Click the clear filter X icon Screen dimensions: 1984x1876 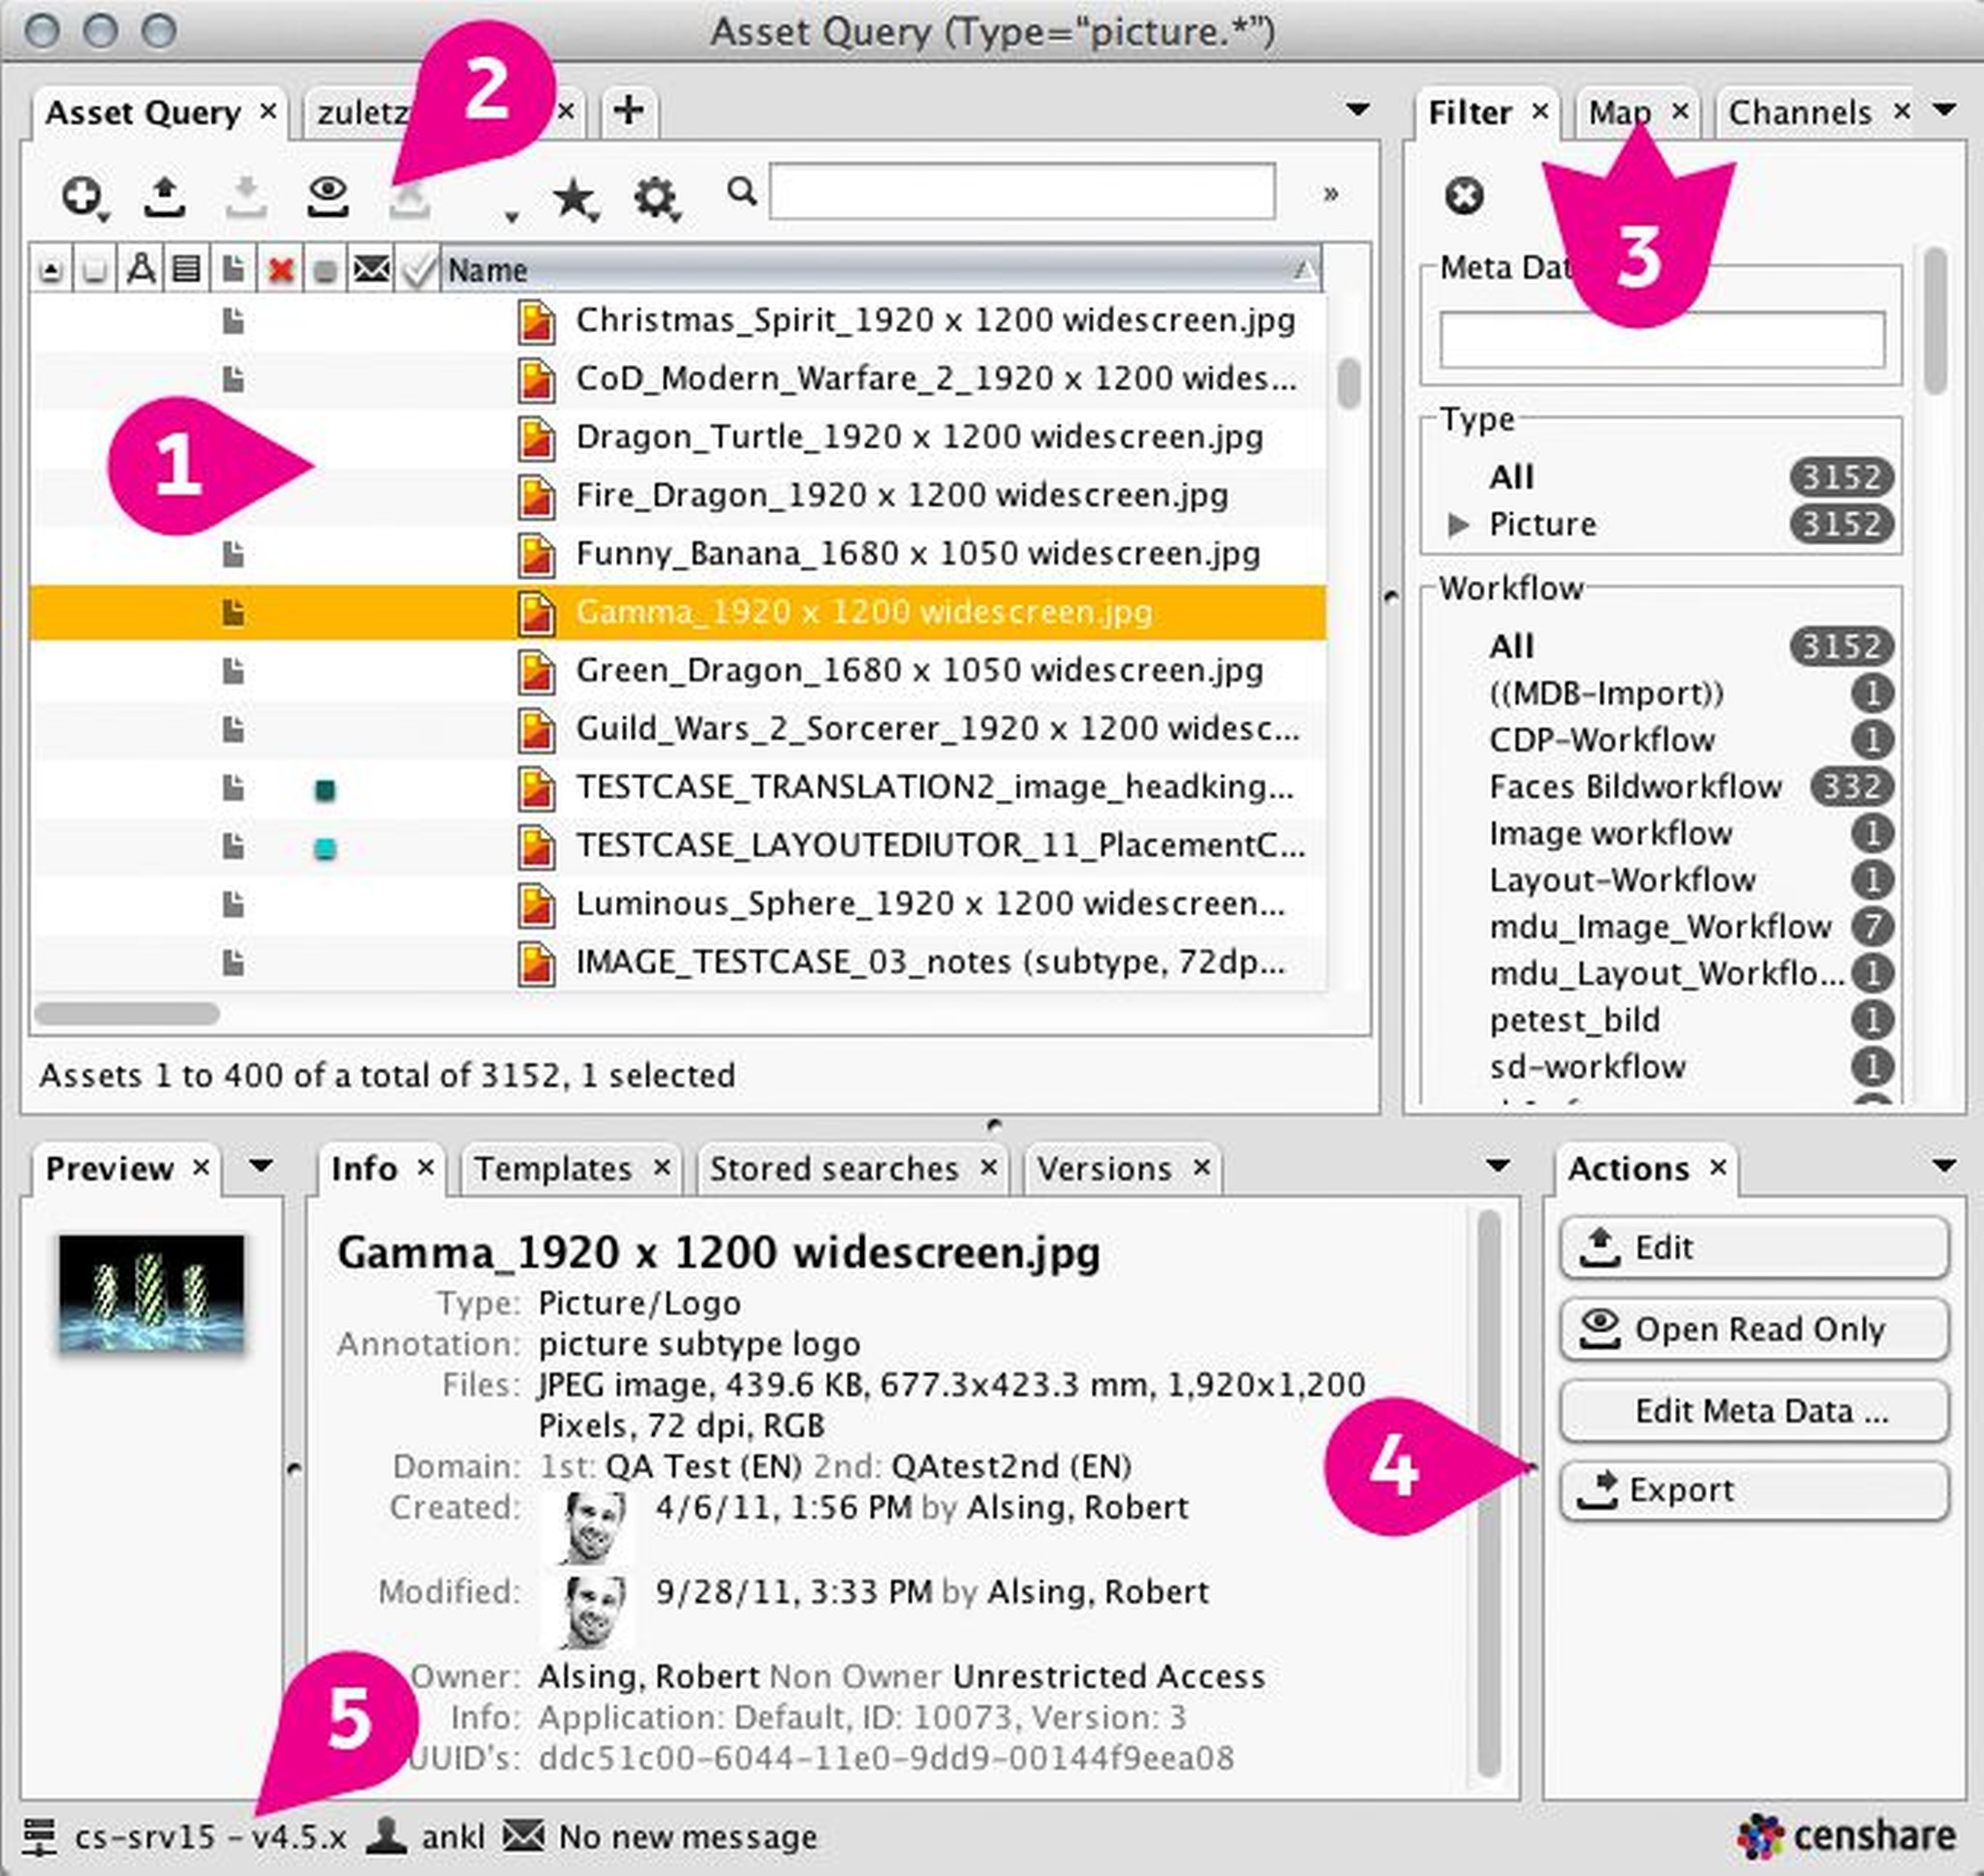click(x=1464, y=195)
